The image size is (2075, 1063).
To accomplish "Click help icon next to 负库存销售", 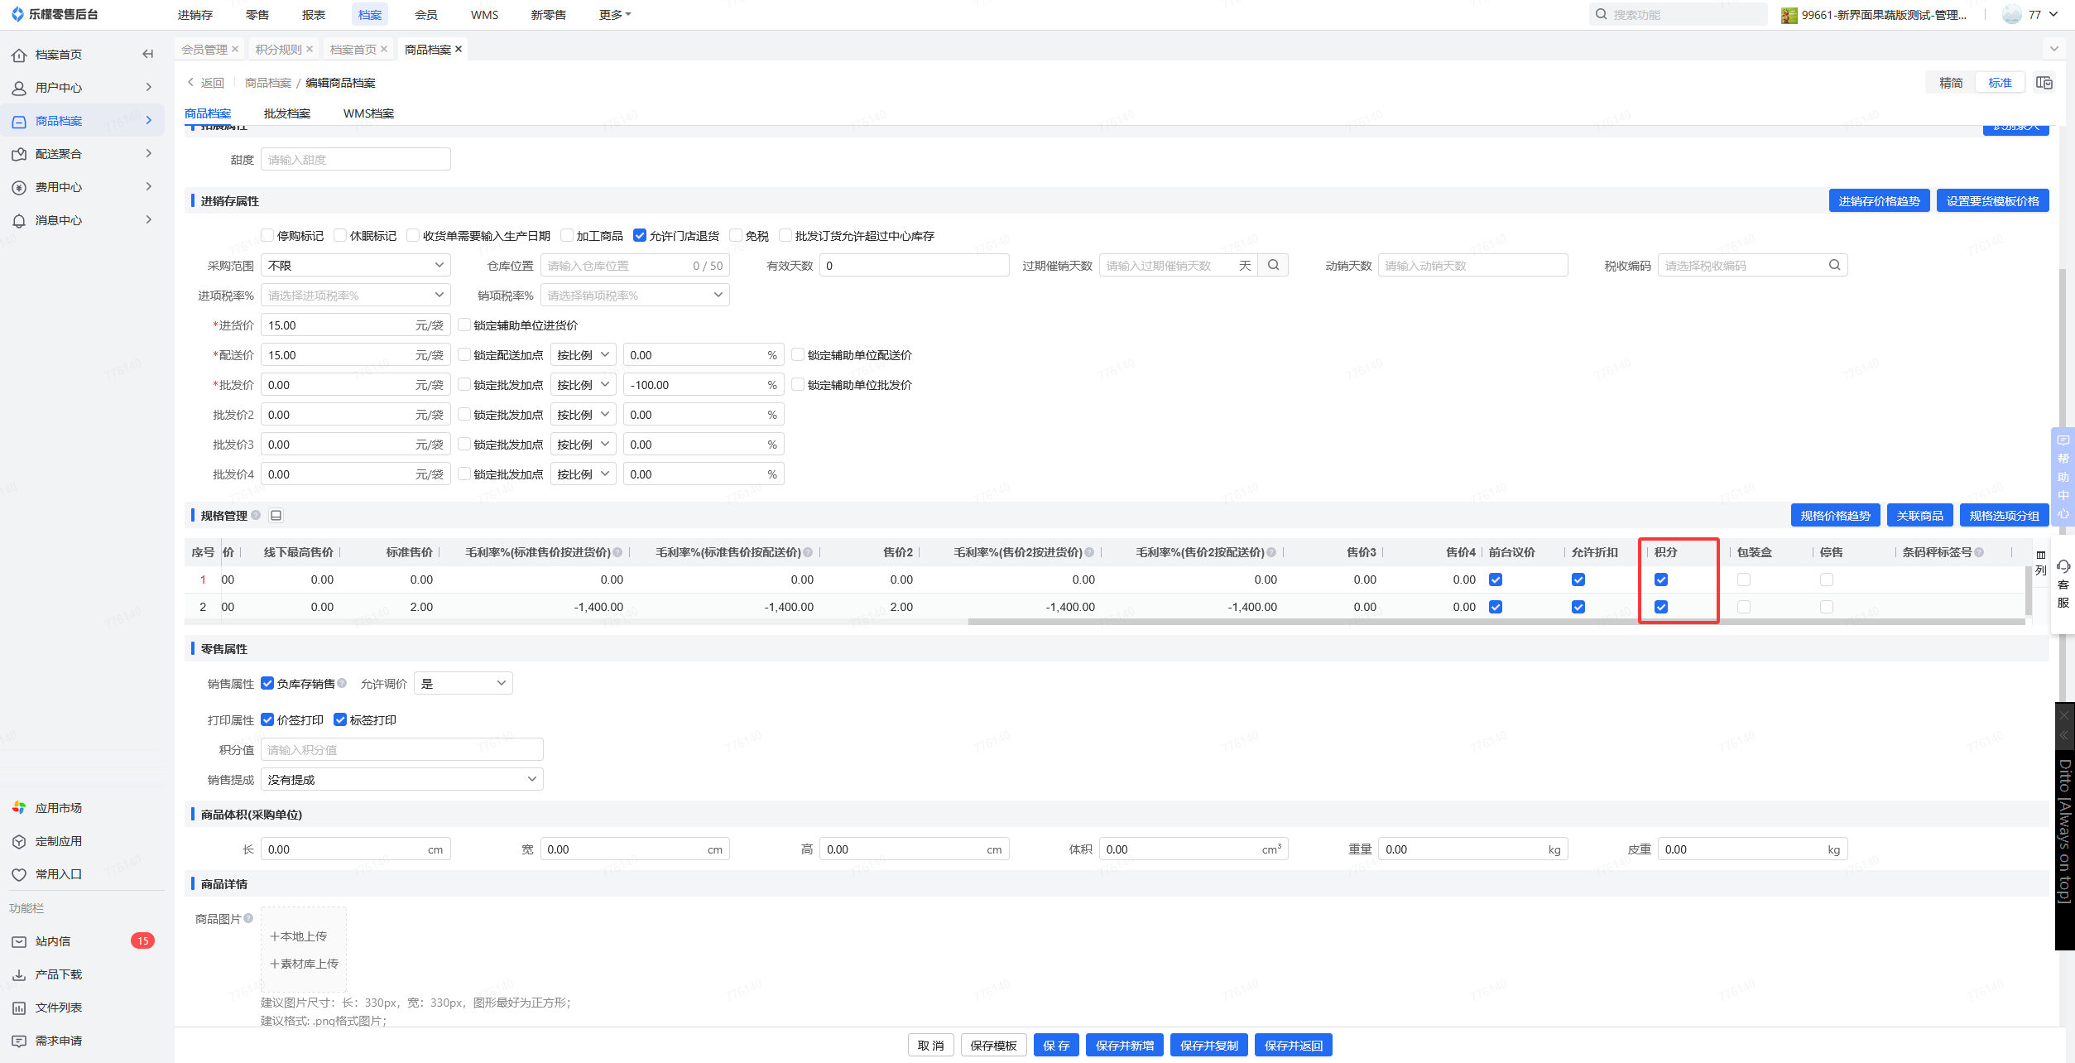I will pos(342,683).
